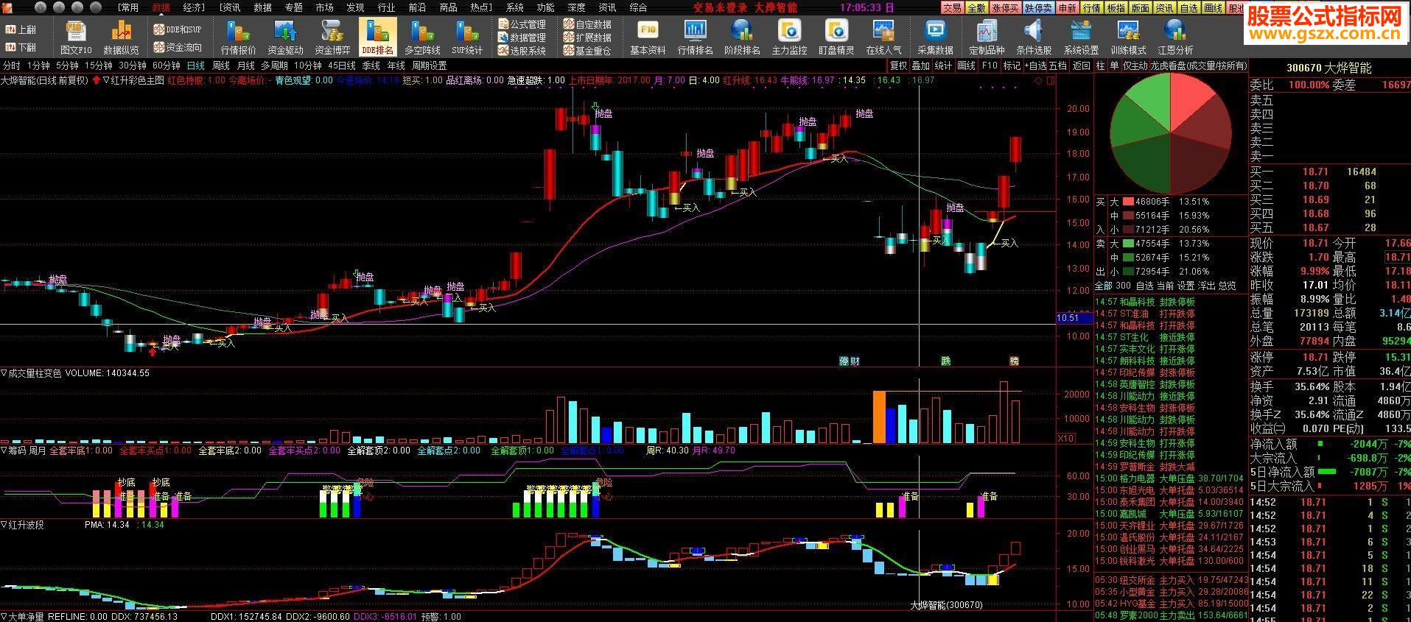Open 行情报价 quotes view
This screenshot has width=1411, height=622.
coord(238,38)
